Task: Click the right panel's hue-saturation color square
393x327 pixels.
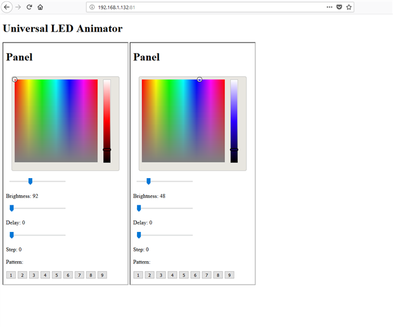Action: [183, 121]
